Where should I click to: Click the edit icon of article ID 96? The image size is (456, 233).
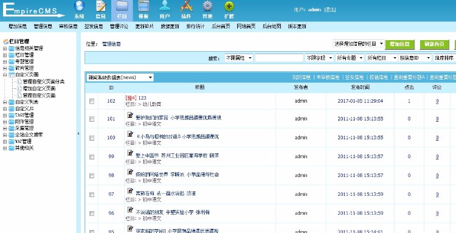(130, 210)
